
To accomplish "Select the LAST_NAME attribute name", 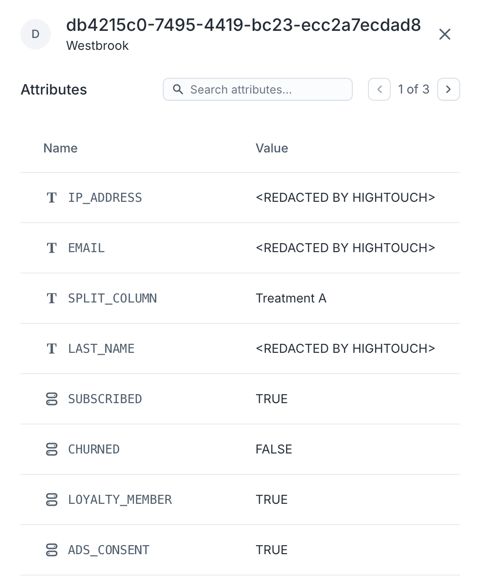I will [101, 349].
